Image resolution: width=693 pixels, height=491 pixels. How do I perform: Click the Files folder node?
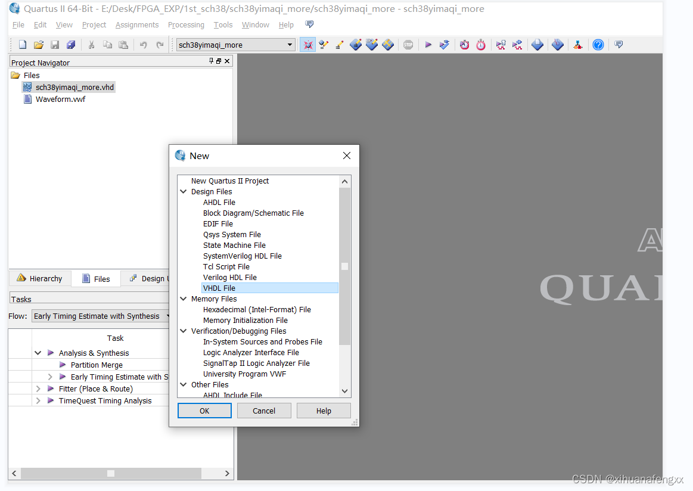32,75
